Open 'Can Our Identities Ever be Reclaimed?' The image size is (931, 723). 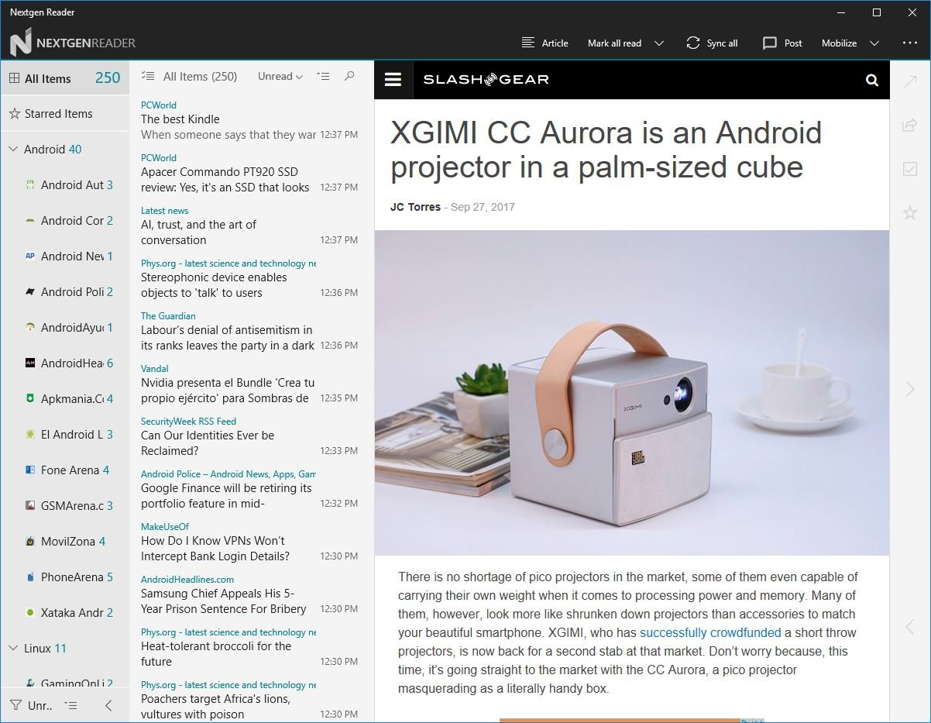click(251, 436)
